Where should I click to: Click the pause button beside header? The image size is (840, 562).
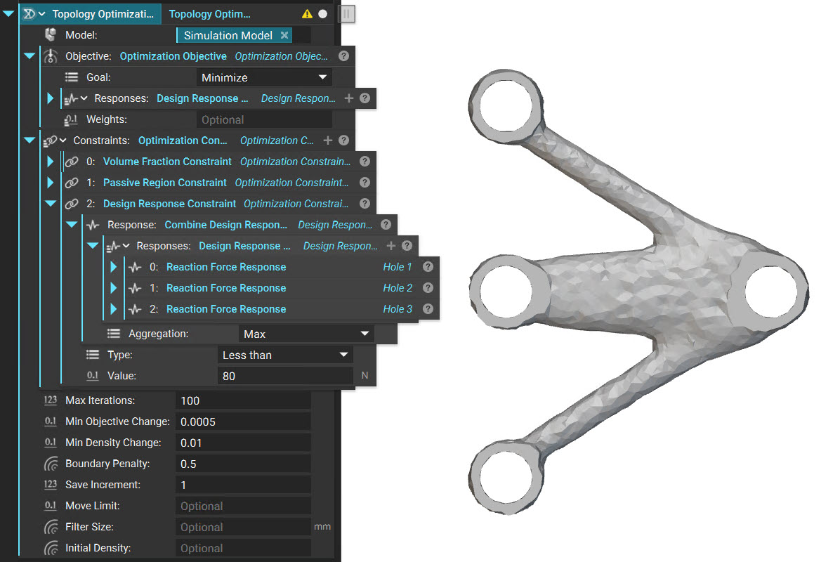click(347, 14)
